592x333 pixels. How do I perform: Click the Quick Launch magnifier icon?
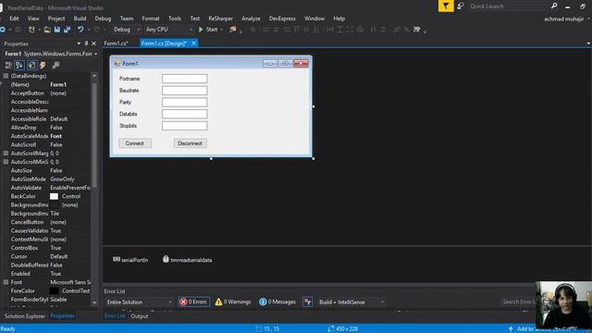pos(554,6)
